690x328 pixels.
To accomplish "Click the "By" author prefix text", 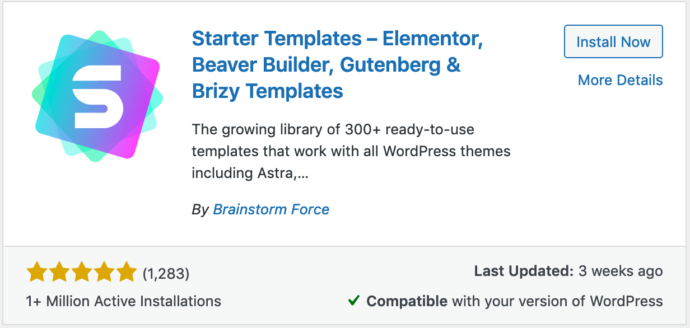I will [x=200, y=209].
